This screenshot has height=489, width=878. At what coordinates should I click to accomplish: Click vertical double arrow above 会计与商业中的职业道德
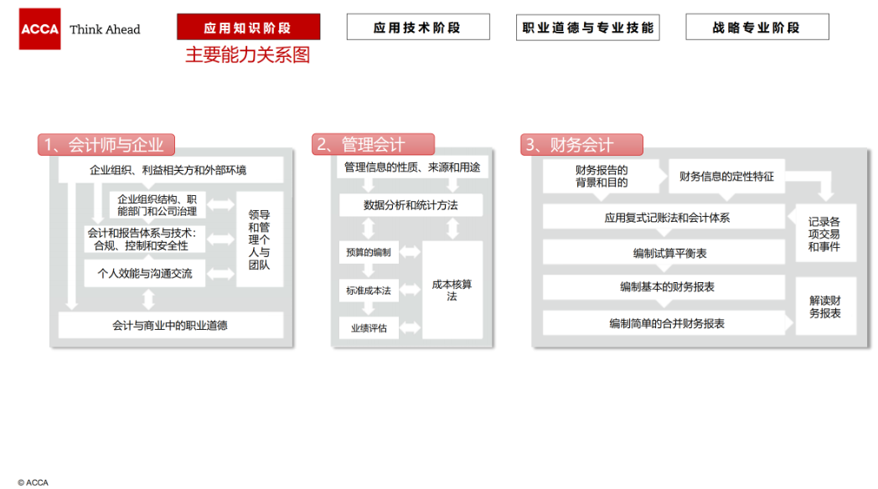click(x=148, y=299)
